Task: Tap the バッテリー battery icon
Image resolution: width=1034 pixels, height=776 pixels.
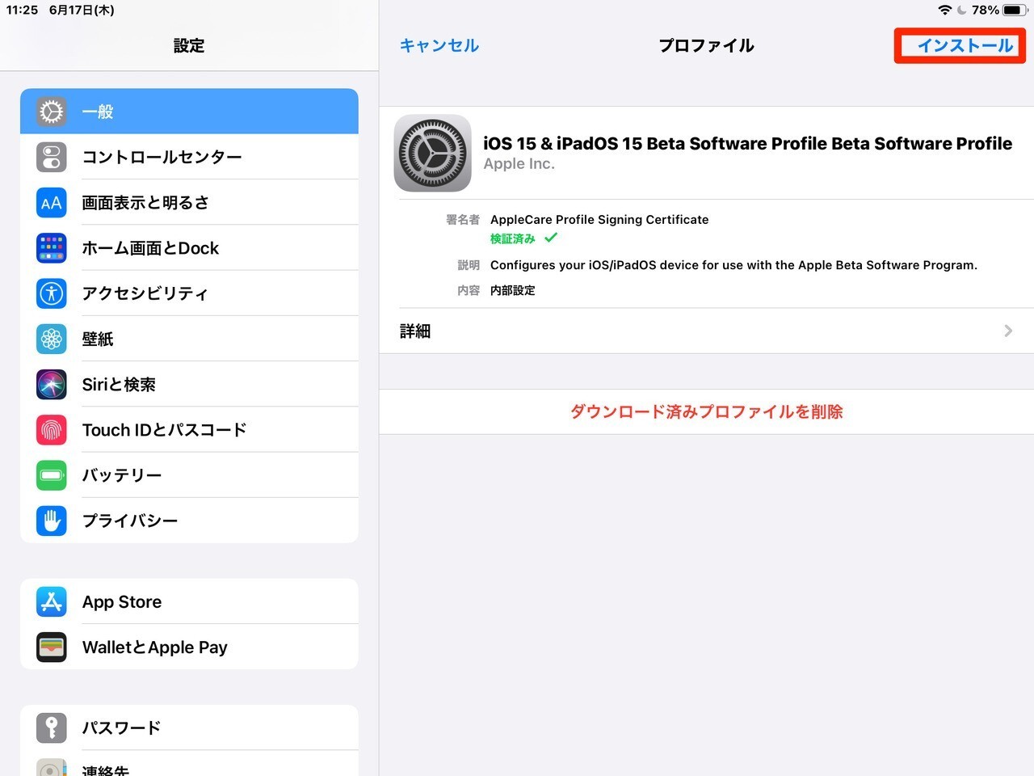Action: click(x=52, y=475)
